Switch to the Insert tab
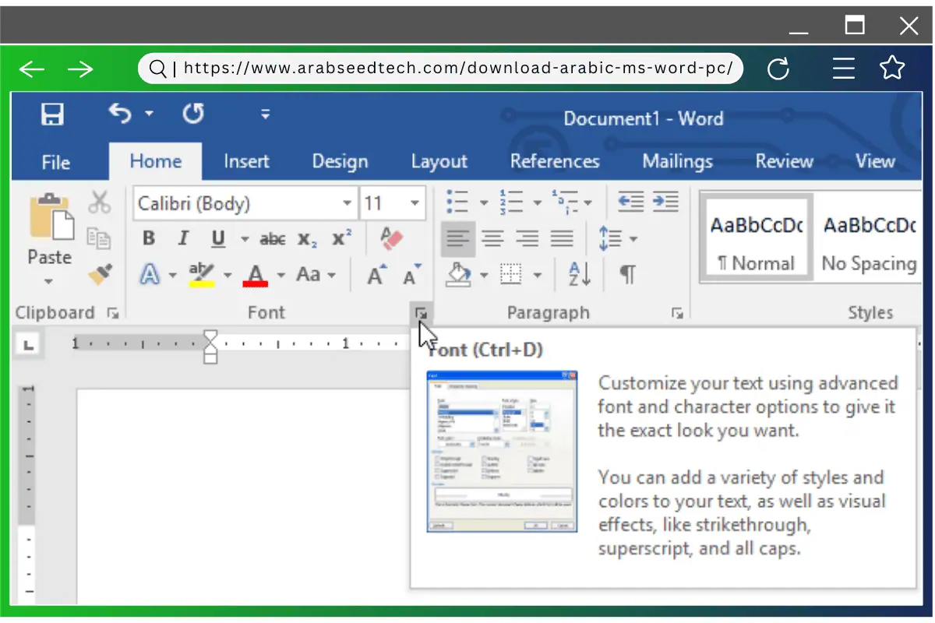Viewport: 935px width, 623px height. coord(246,161)
